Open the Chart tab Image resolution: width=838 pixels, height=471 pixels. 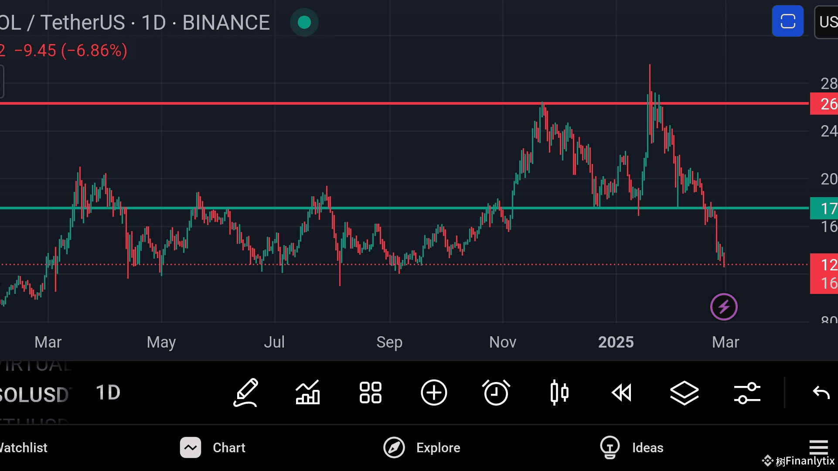tap(213, 447)
